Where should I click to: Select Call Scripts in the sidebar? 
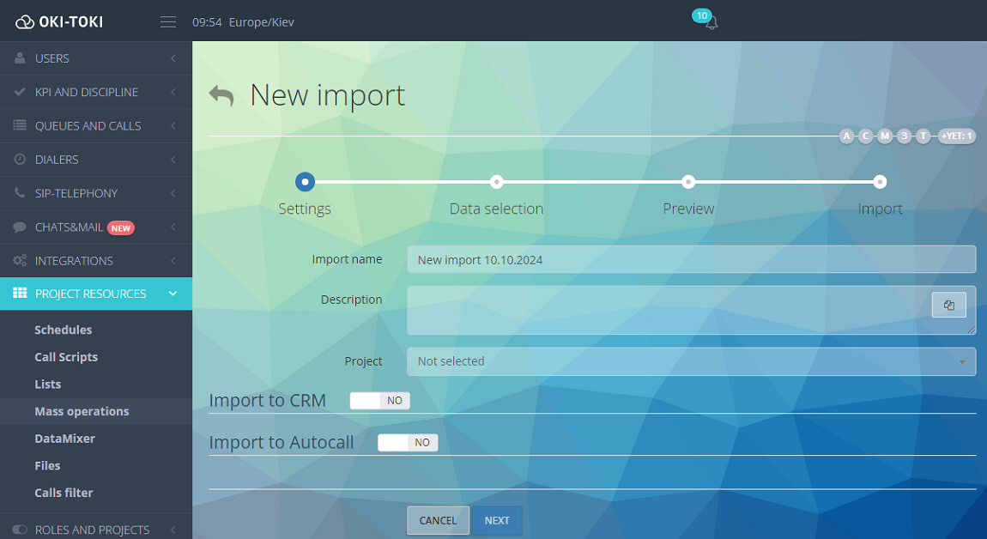coord(66,357)
